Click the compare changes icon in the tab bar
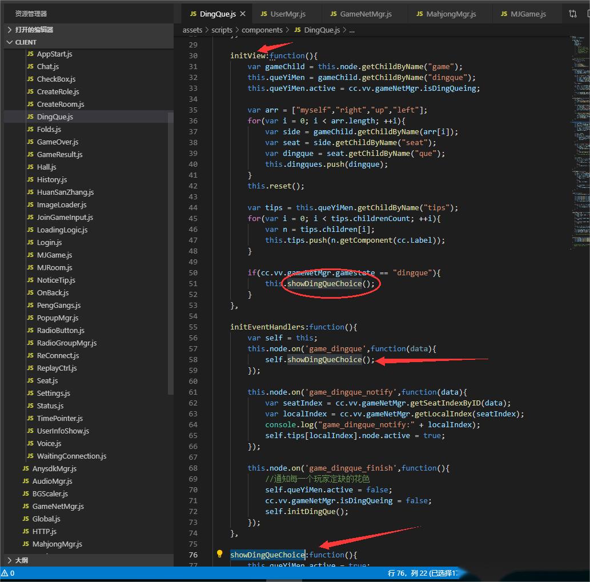Screen dimensions: 590x582 [x=572, y=14]
